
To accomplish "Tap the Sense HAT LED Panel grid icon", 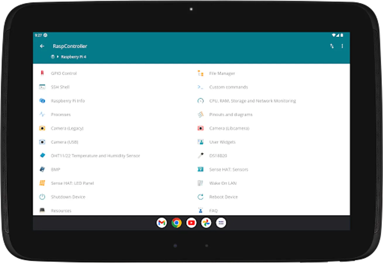I will [42, 183].
